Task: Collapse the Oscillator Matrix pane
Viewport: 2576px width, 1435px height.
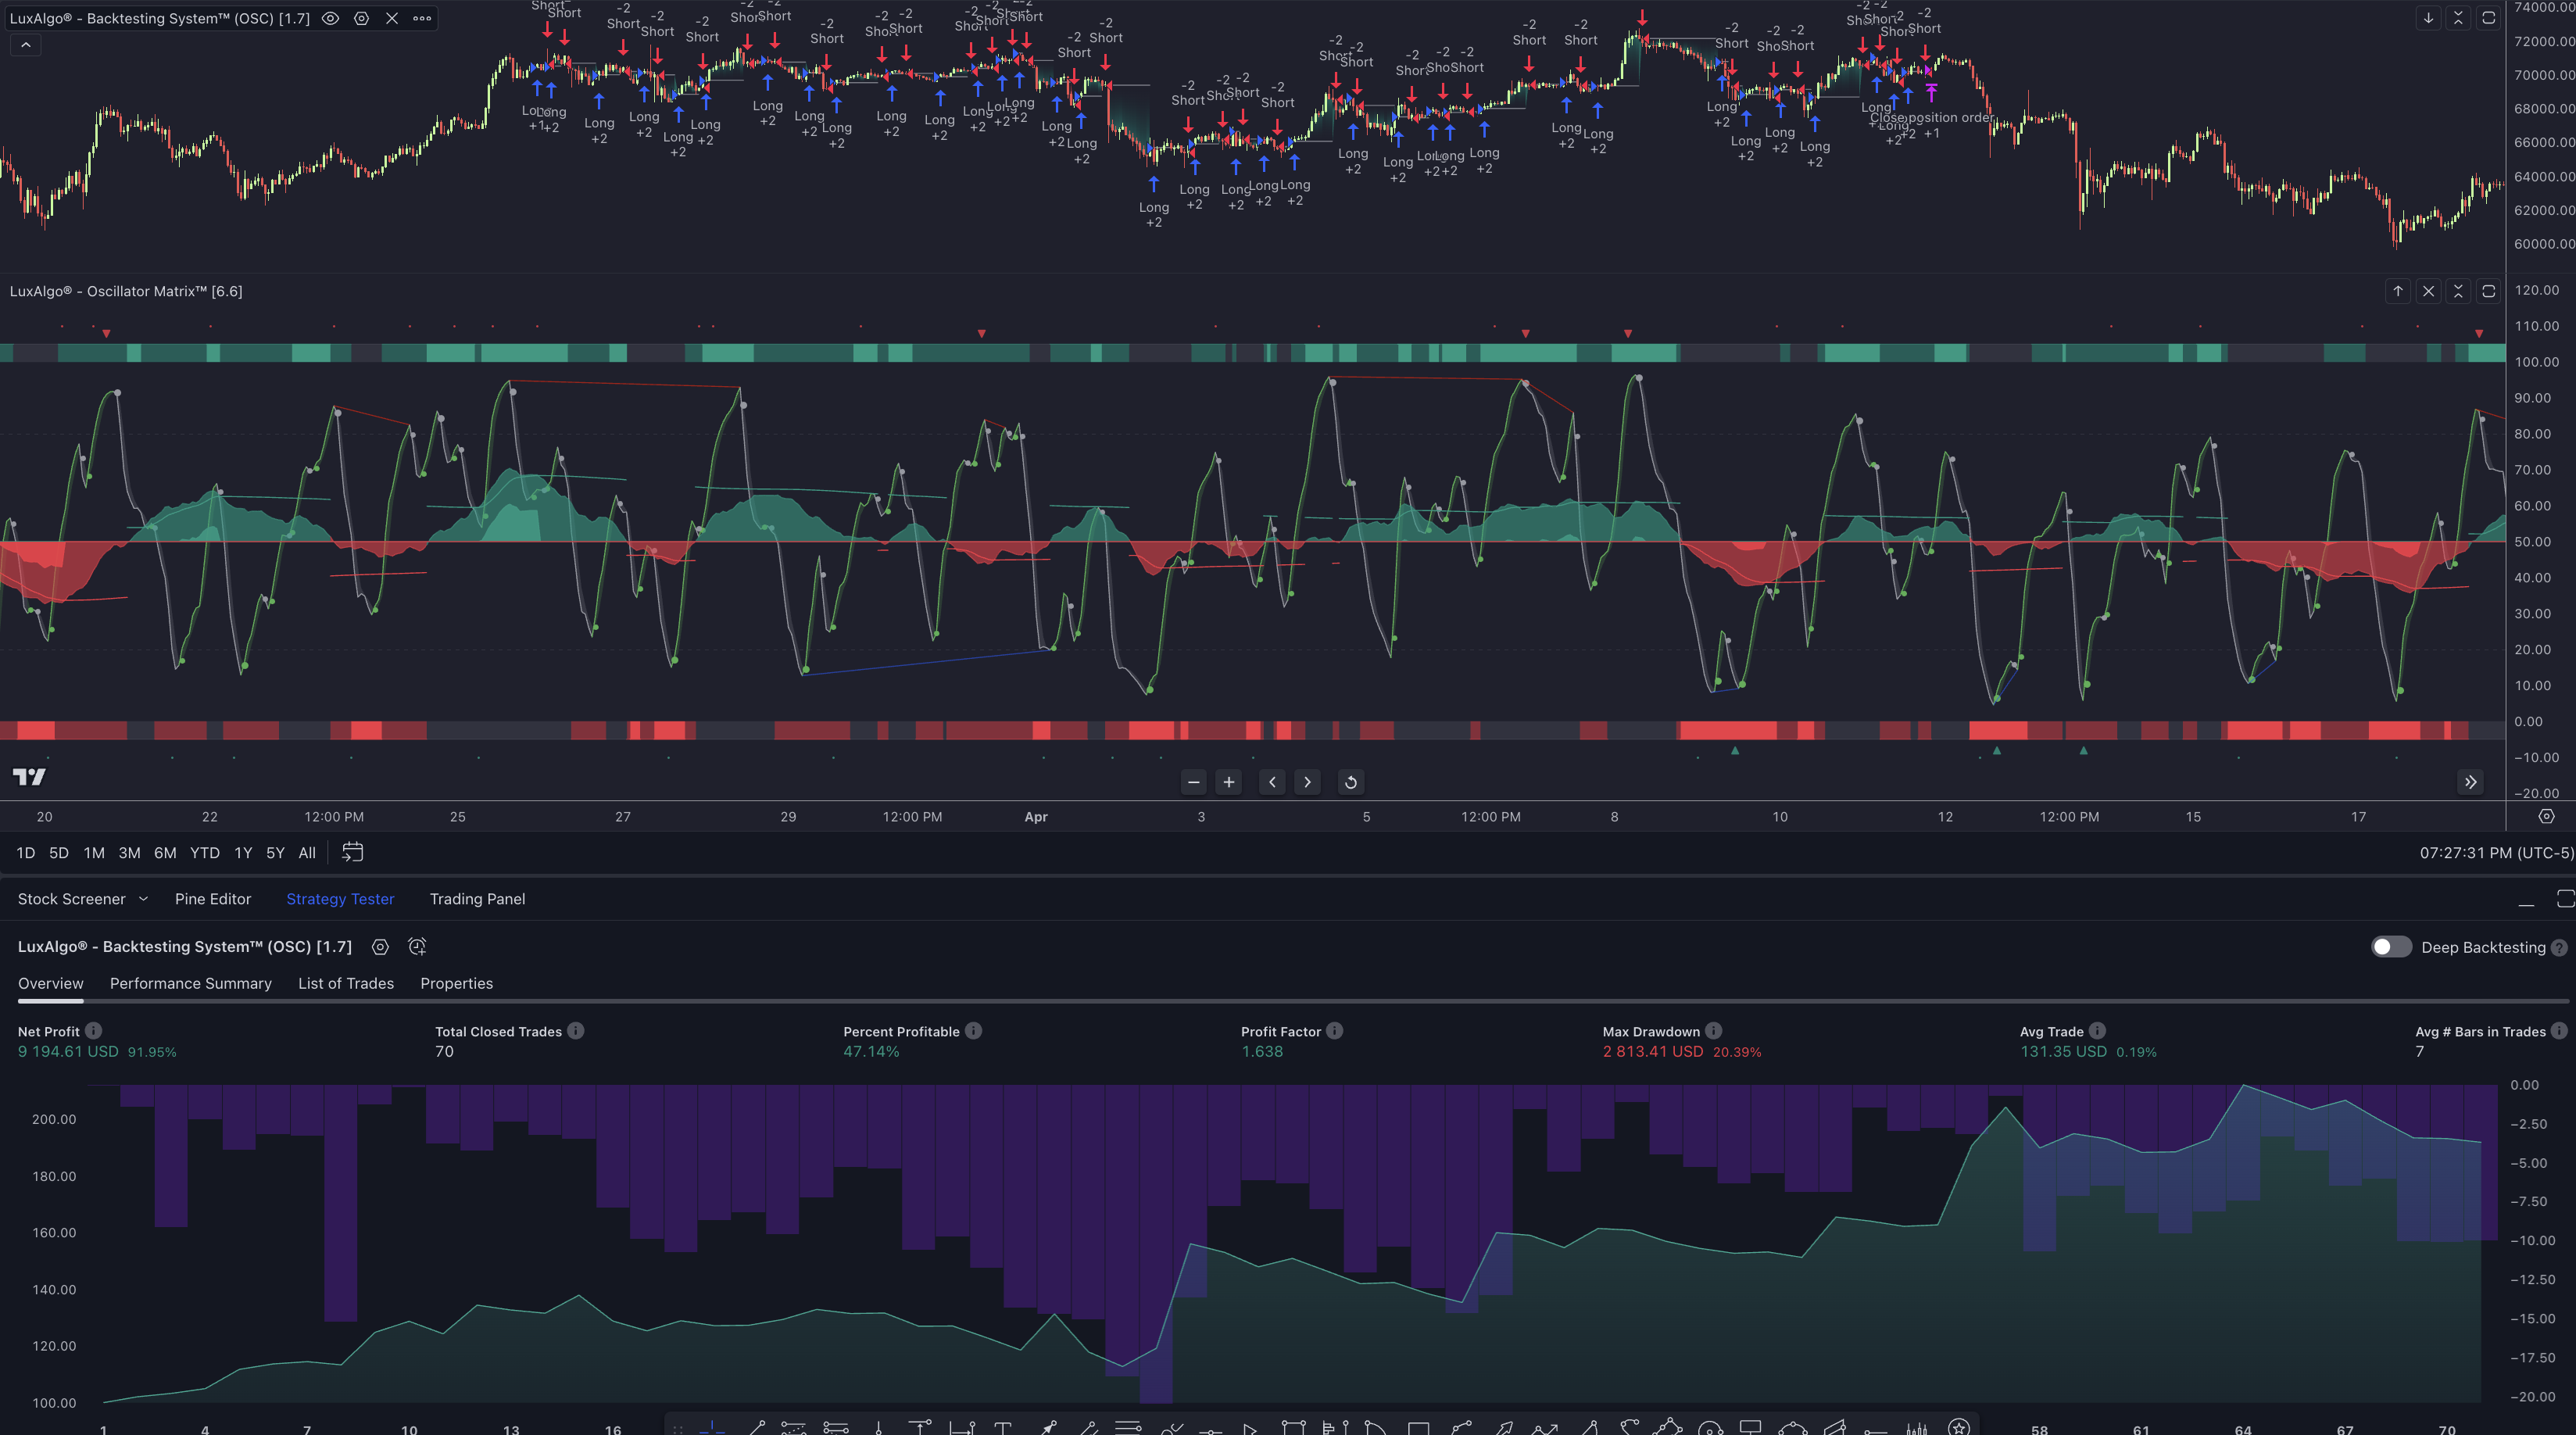Action: (x=2458, y=291)
